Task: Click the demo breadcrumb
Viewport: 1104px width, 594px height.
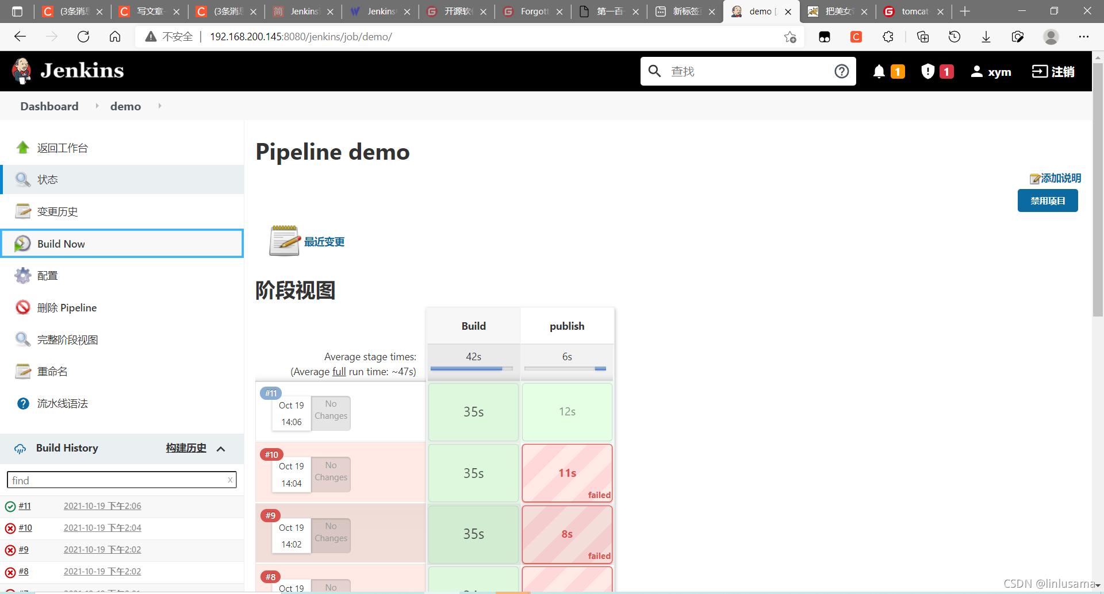Action: (125, 106)
